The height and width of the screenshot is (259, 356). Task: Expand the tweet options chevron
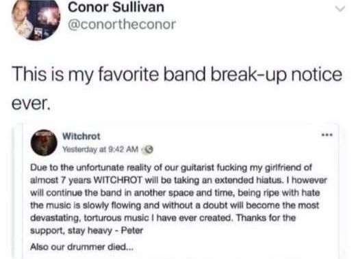point(340,9)
